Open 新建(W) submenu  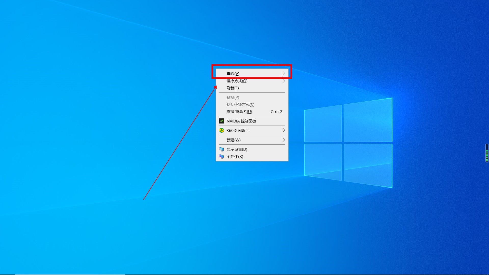coord(252,140)
